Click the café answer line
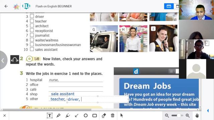214x120 pixels. coord(76,90)
